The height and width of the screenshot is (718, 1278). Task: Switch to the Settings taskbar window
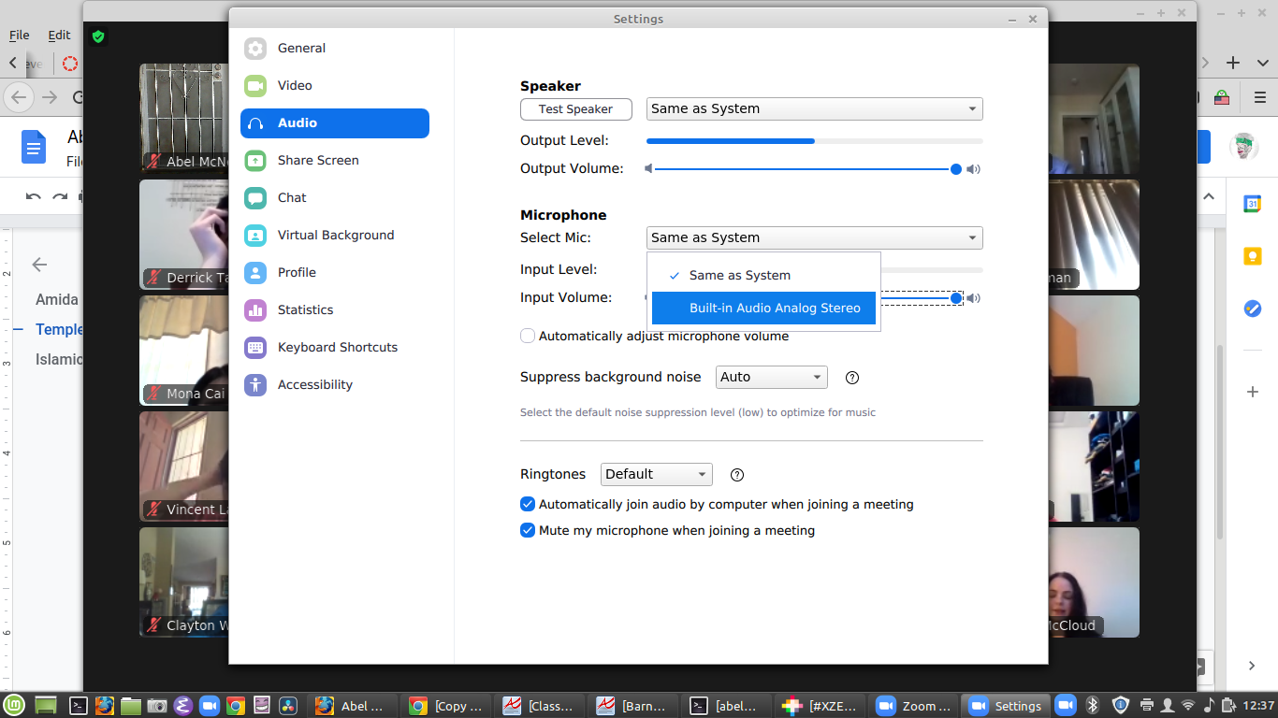[x=1006, y=706]
